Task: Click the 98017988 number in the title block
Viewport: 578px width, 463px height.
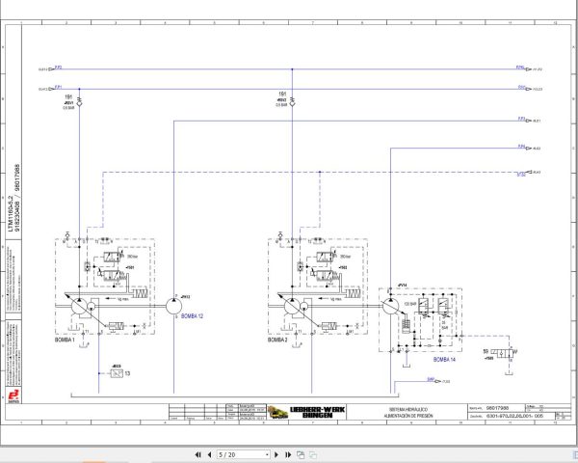Action: [x=498, y=408]
